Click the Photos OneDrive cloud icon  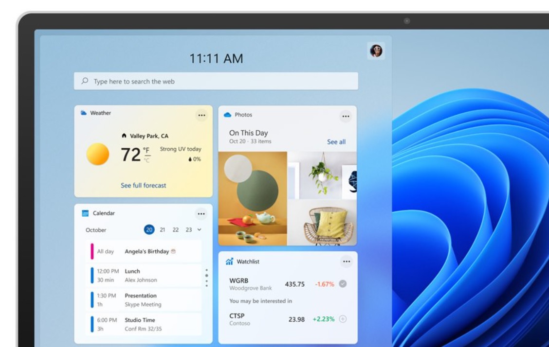(x=227, y=115)
